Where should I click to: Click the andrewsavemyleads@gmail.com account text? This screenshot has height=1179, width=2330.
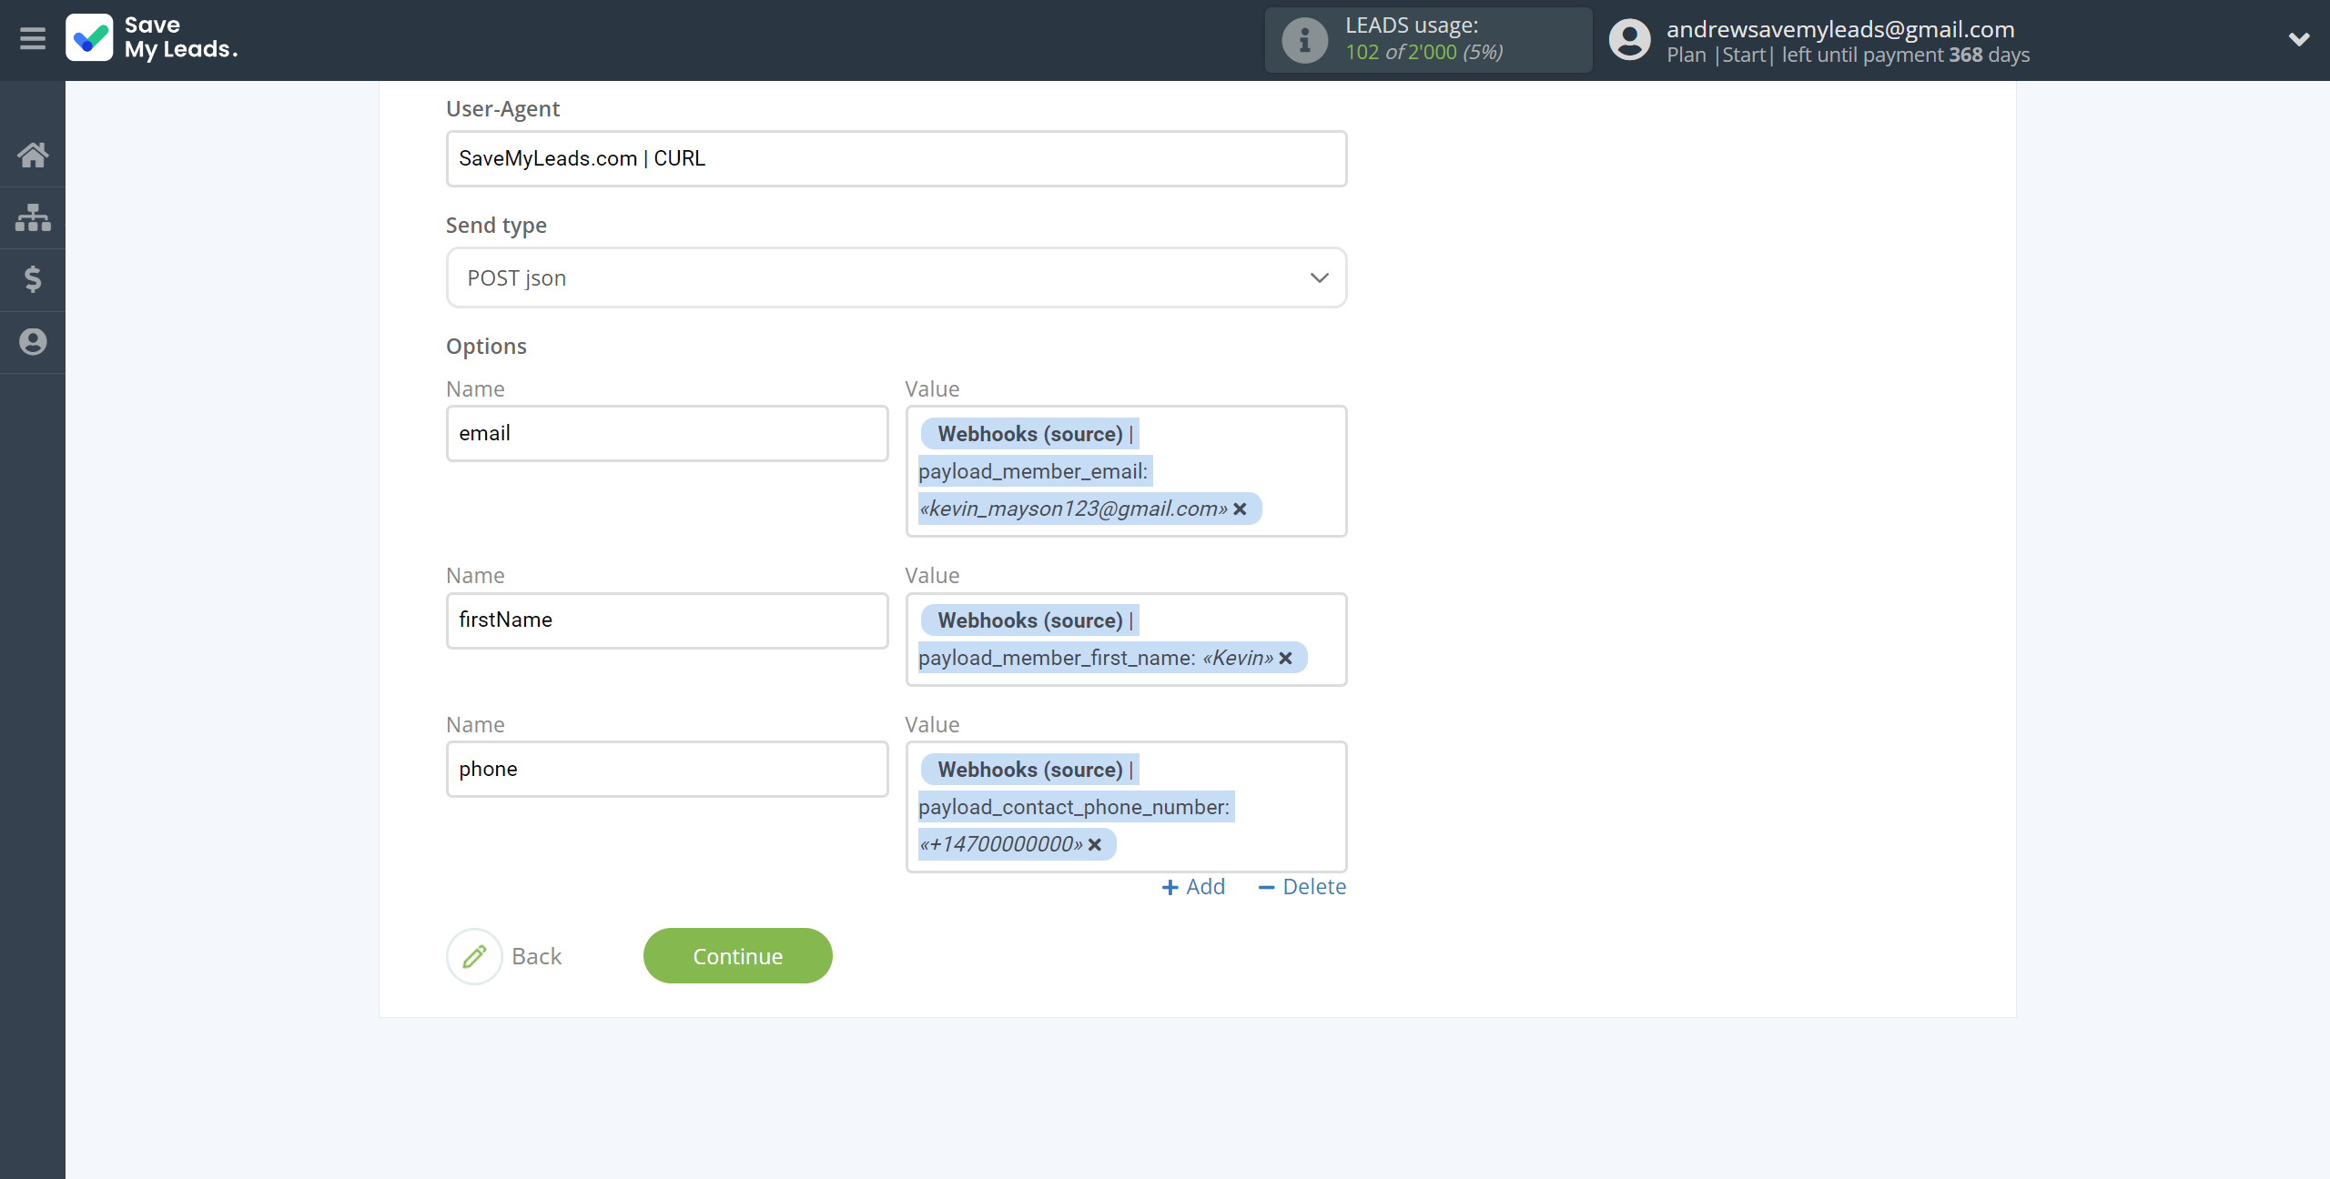[1840, 29]
